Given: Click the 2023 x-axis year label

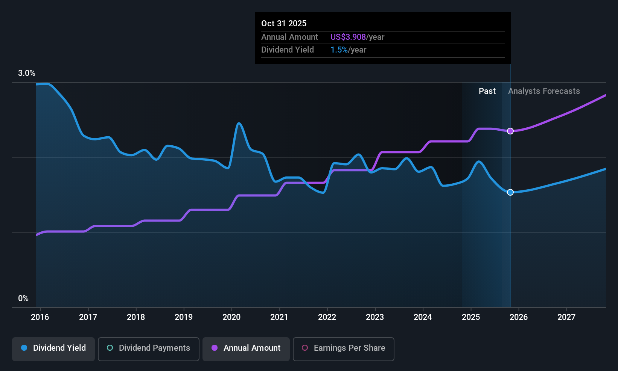Looking at the screenshot, I should click(375, 317).
